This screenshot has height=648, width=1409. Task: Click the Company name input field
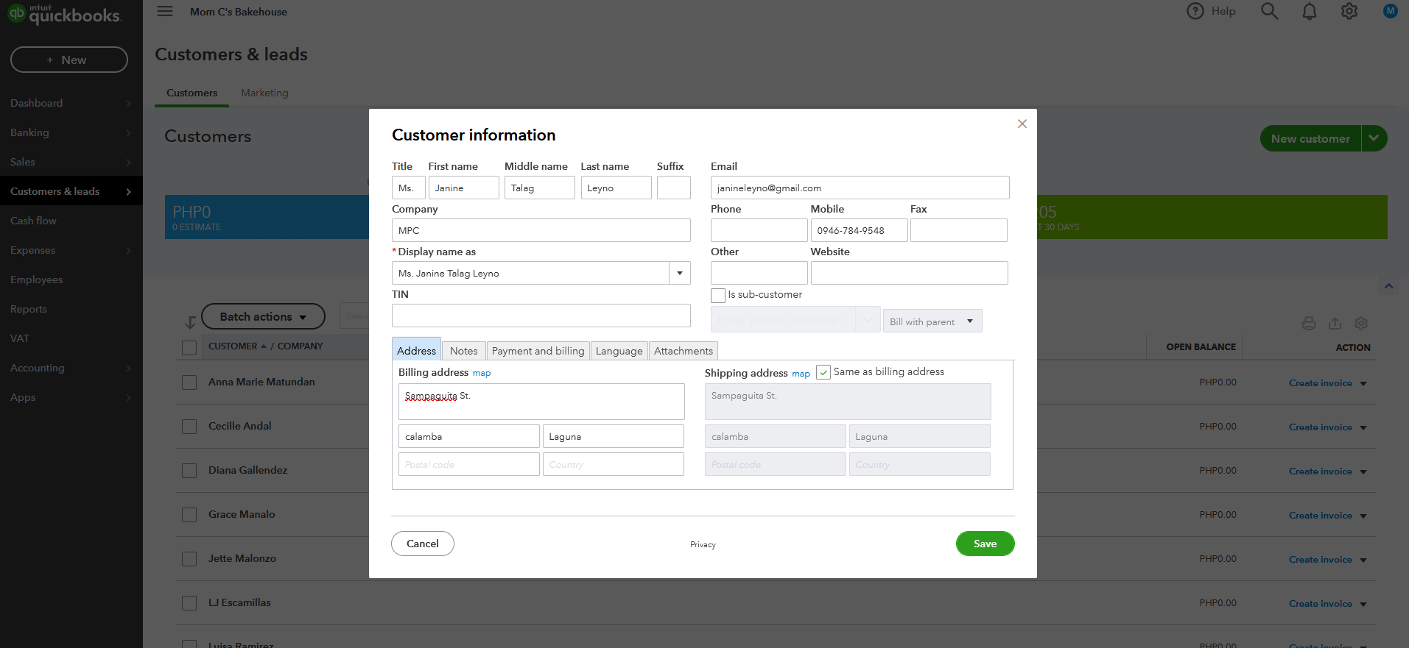[541, 230]
